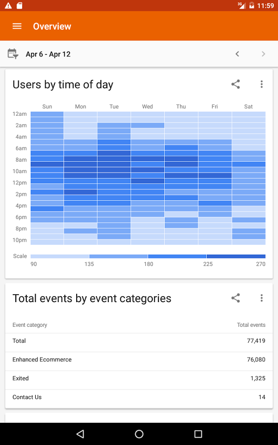The image size is (278, 445).
Task: Tap the Total events column header
Action: coord(251,325)
